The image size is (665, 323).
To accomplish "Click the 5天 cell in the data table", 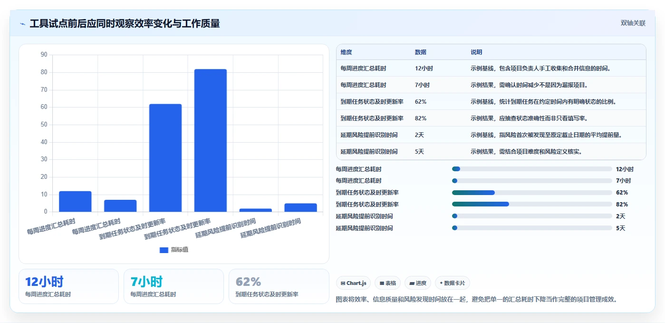I will 419,152.
